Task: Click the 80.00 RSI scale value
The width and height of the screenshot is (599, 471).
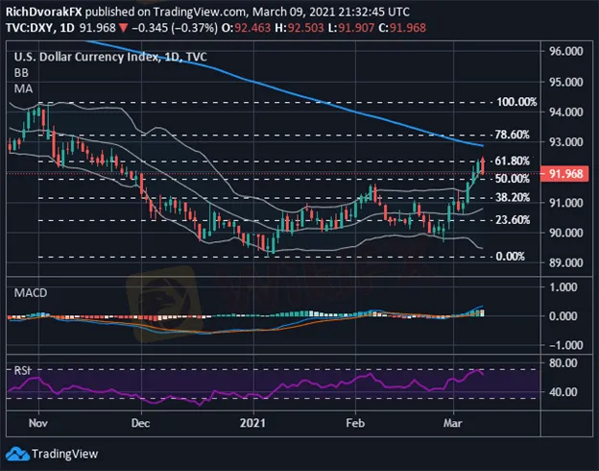Action: coord(567,363)
